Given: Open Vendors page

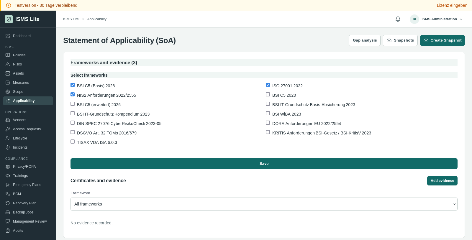Looking at the screenshot, I should [x=28, y=120].
